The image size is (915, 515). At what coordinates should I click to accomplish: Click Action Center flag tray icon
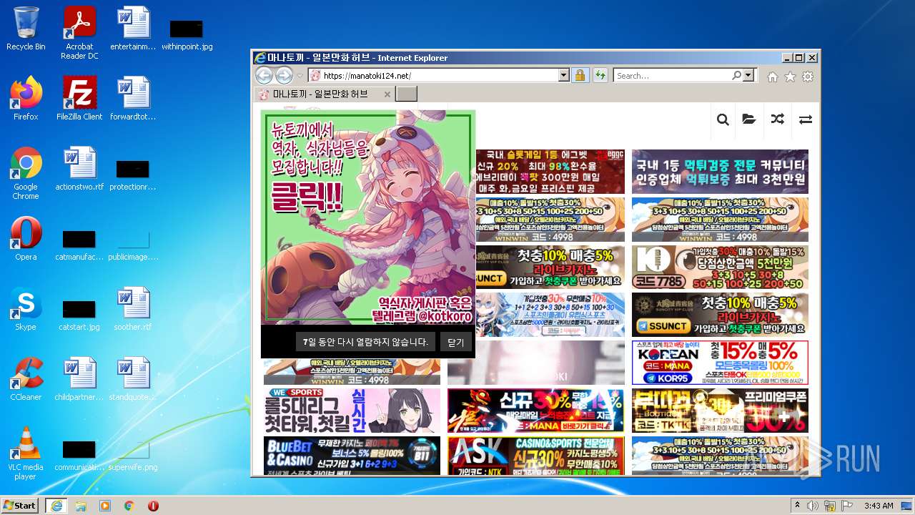coord(847,506)
